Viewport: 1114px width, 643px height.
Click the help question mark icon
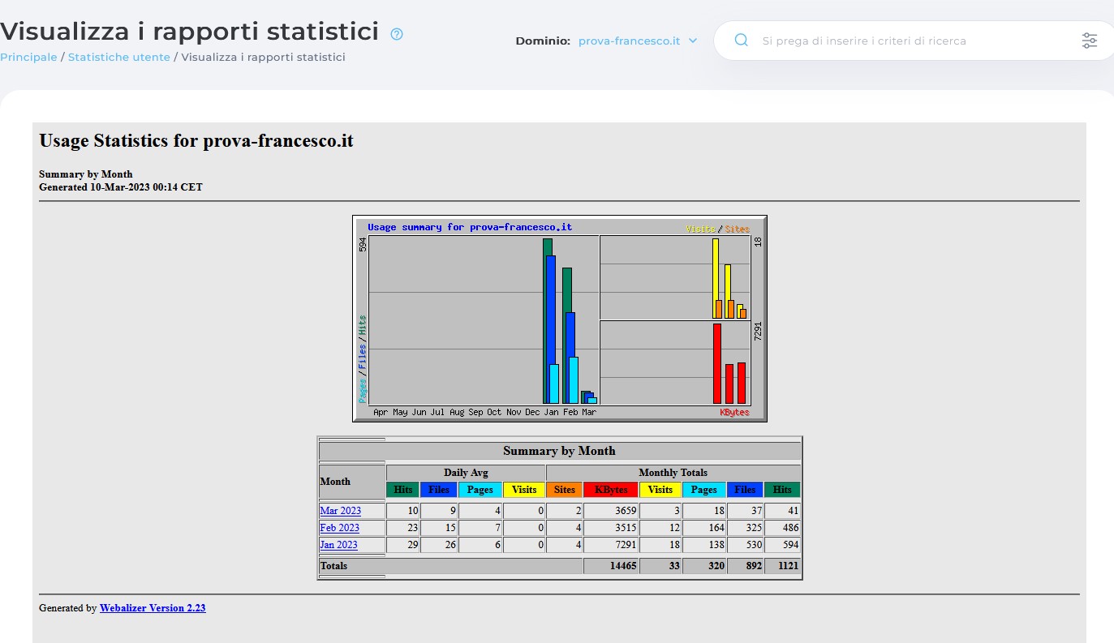coord(397,34)
